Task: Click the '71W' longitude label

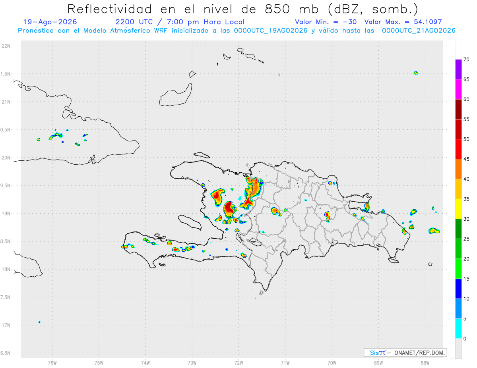Action: click(285, 362)
